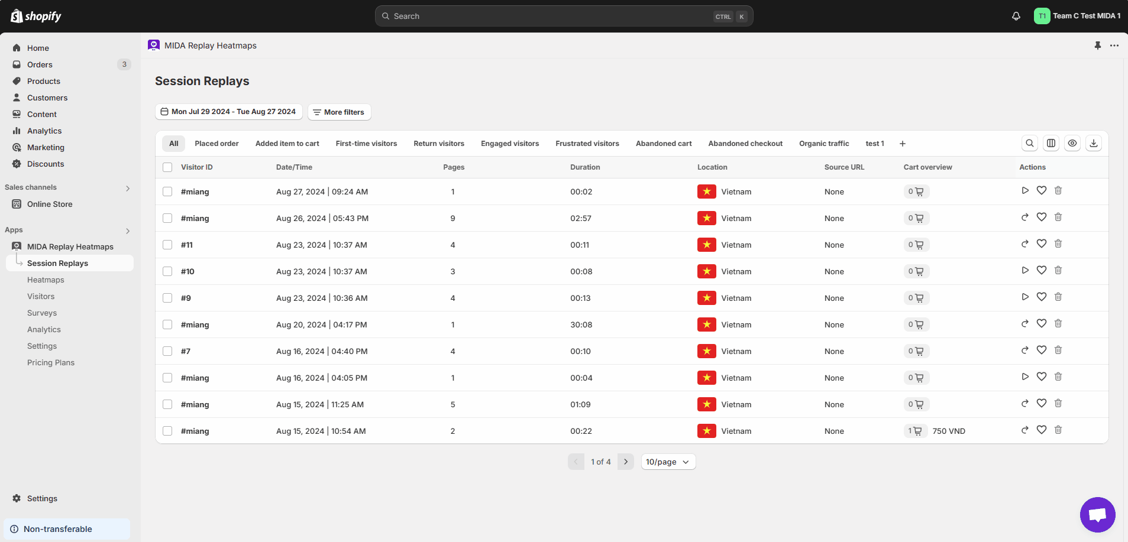Screen dimensions: 1128x542
Task: Open table search icon
Action: point(1030,144)
